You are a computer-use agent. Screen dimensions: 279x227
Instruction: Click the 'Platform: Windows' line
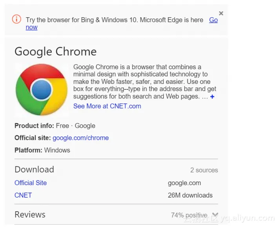pyautogui.click(x=42, y=150)
